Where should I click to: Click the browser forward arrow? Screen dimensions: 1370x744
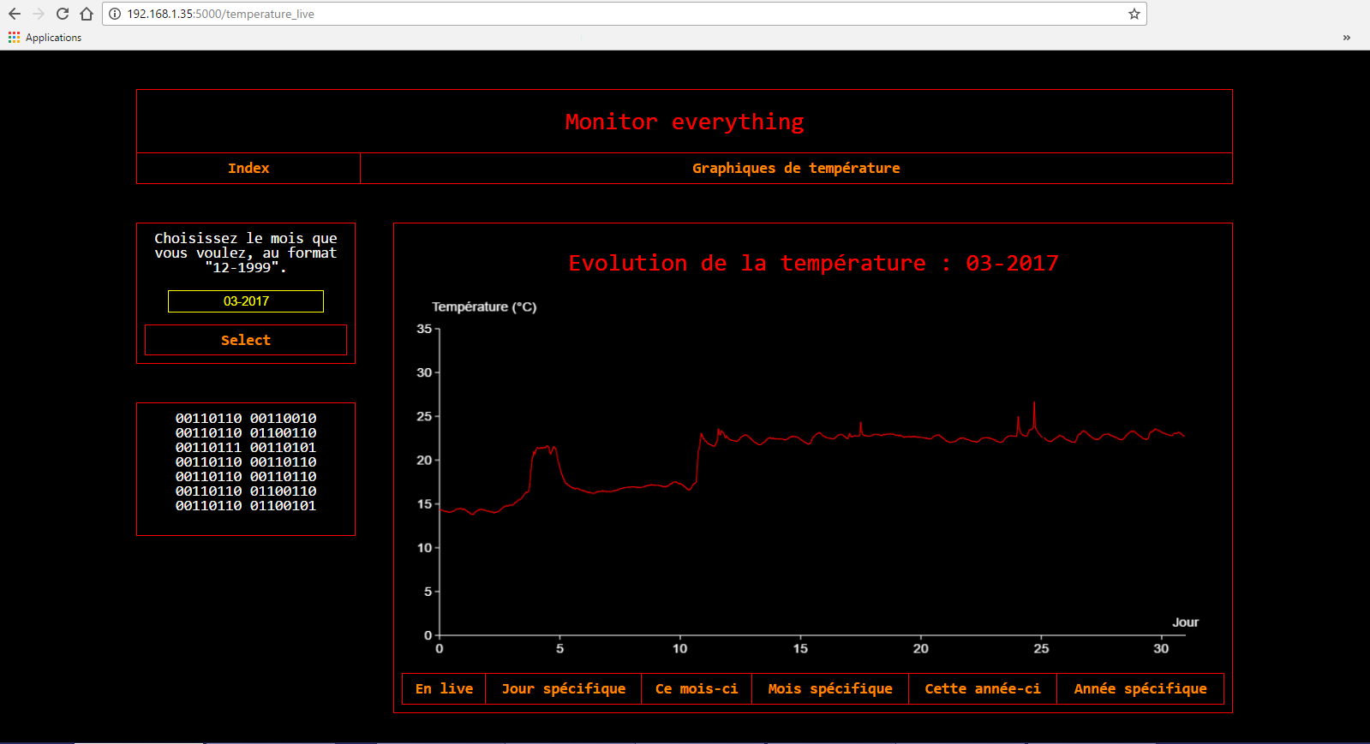tap(39, 14)
